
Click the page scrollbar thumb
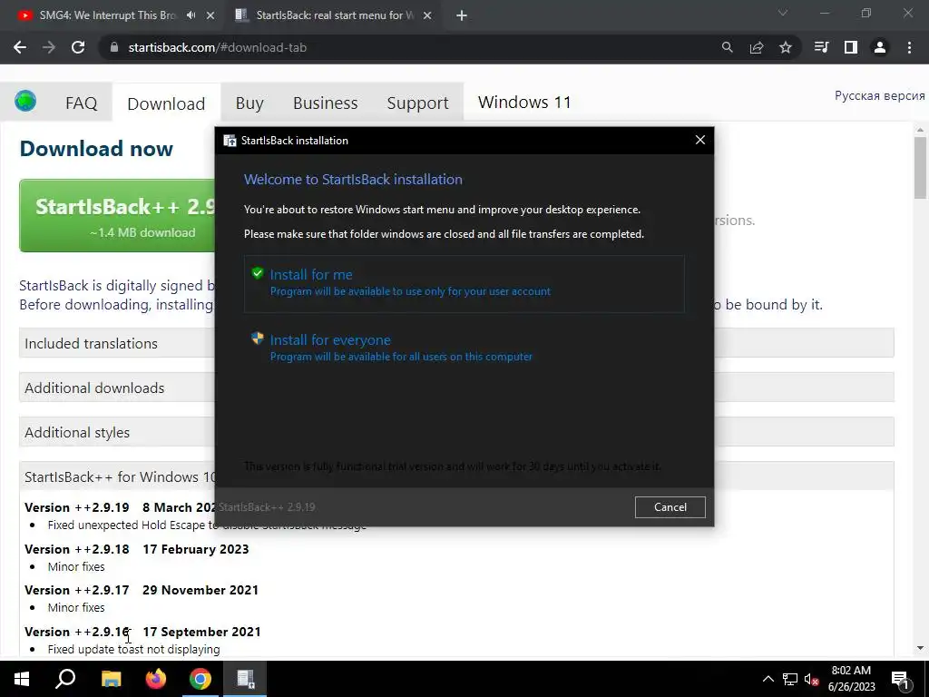click(920, 168)
